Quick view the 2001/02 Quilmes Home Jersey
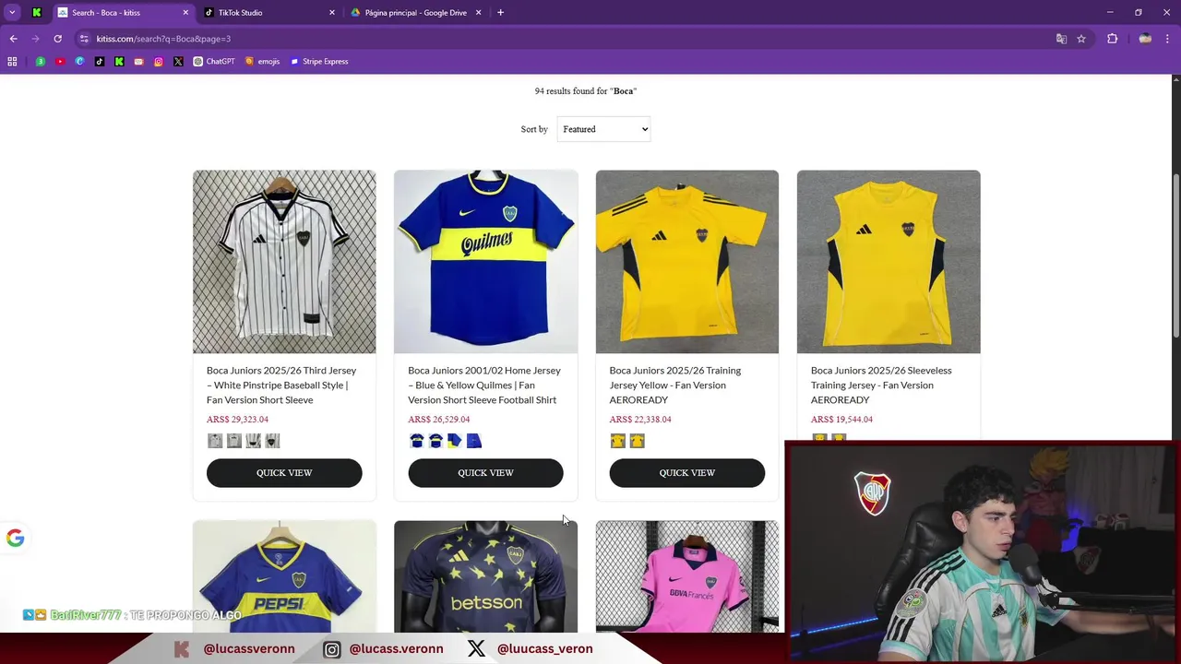 pos(485,472)
